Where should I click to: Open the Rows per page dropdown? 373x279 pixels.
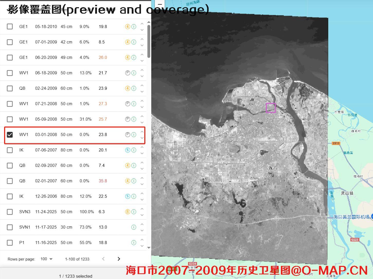(46, 259)
